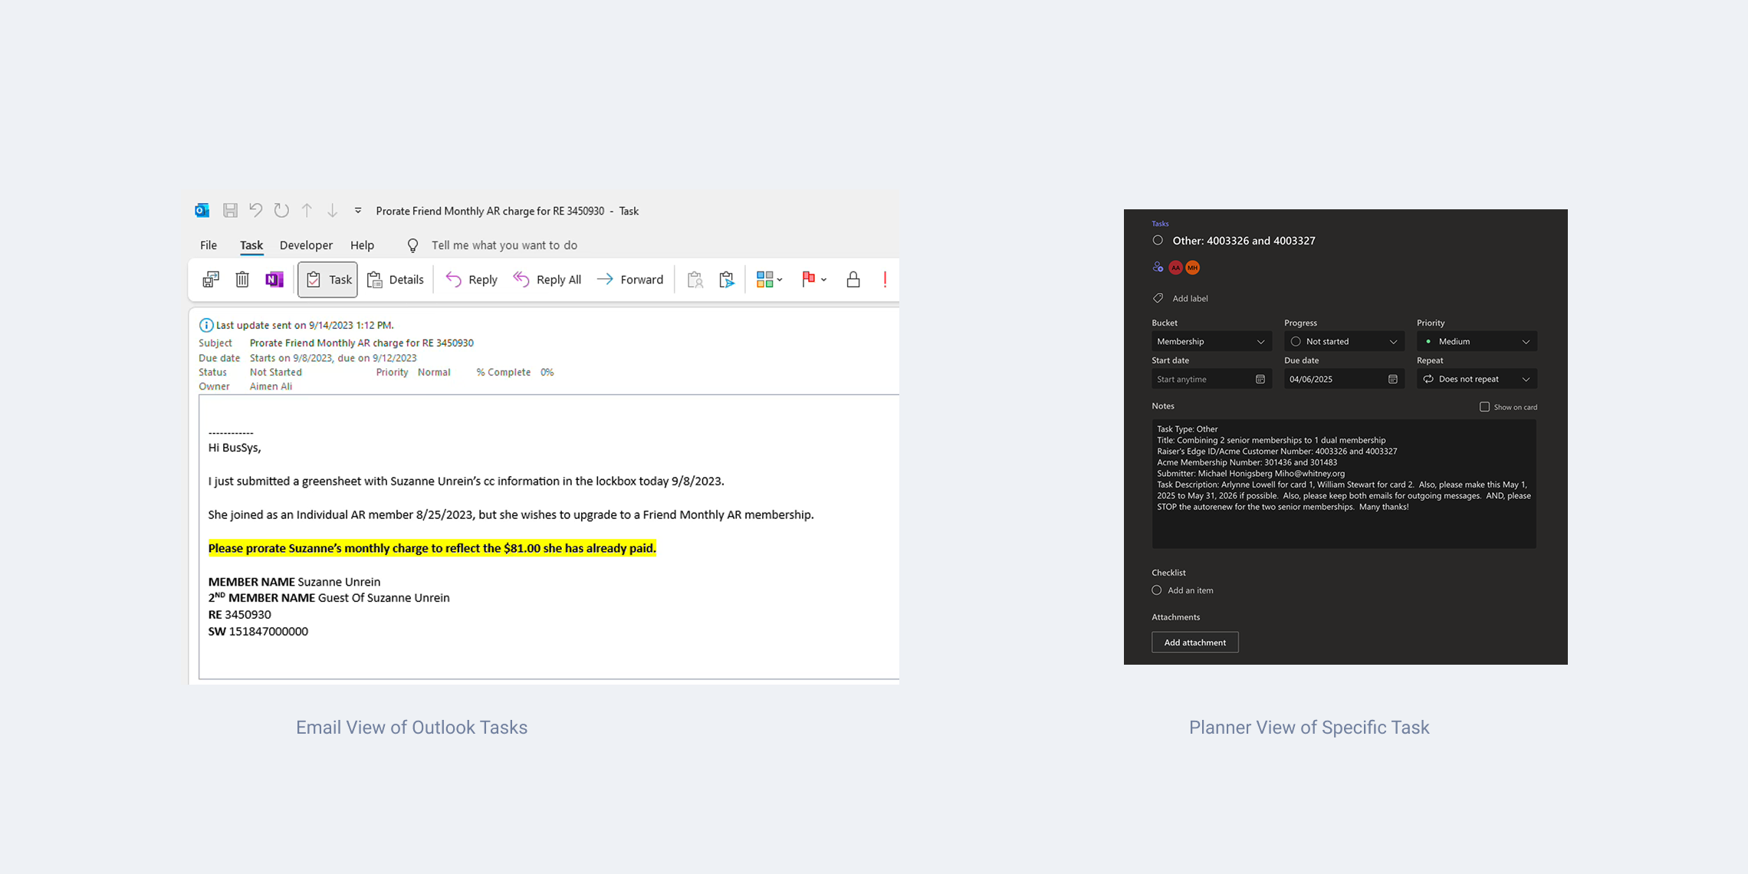Screen dimensions: 1748x874
Task: Click the Save icon in quick access toolbar
Action: point(230,210)
